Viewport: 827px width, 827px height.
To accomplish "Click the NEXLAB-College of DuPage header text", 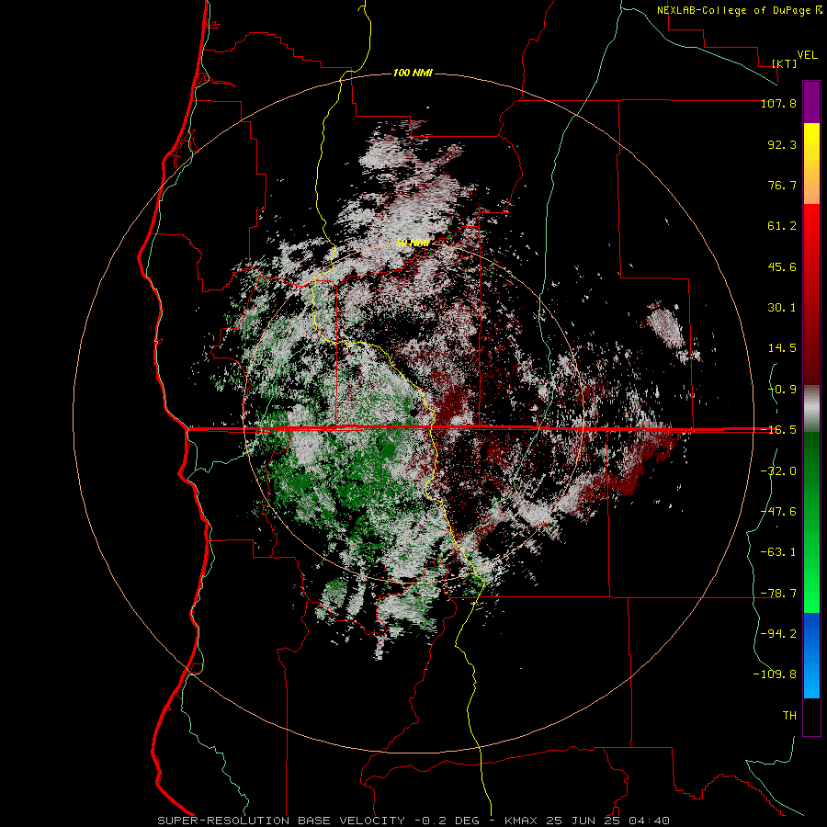I will (x=739, y=10).
